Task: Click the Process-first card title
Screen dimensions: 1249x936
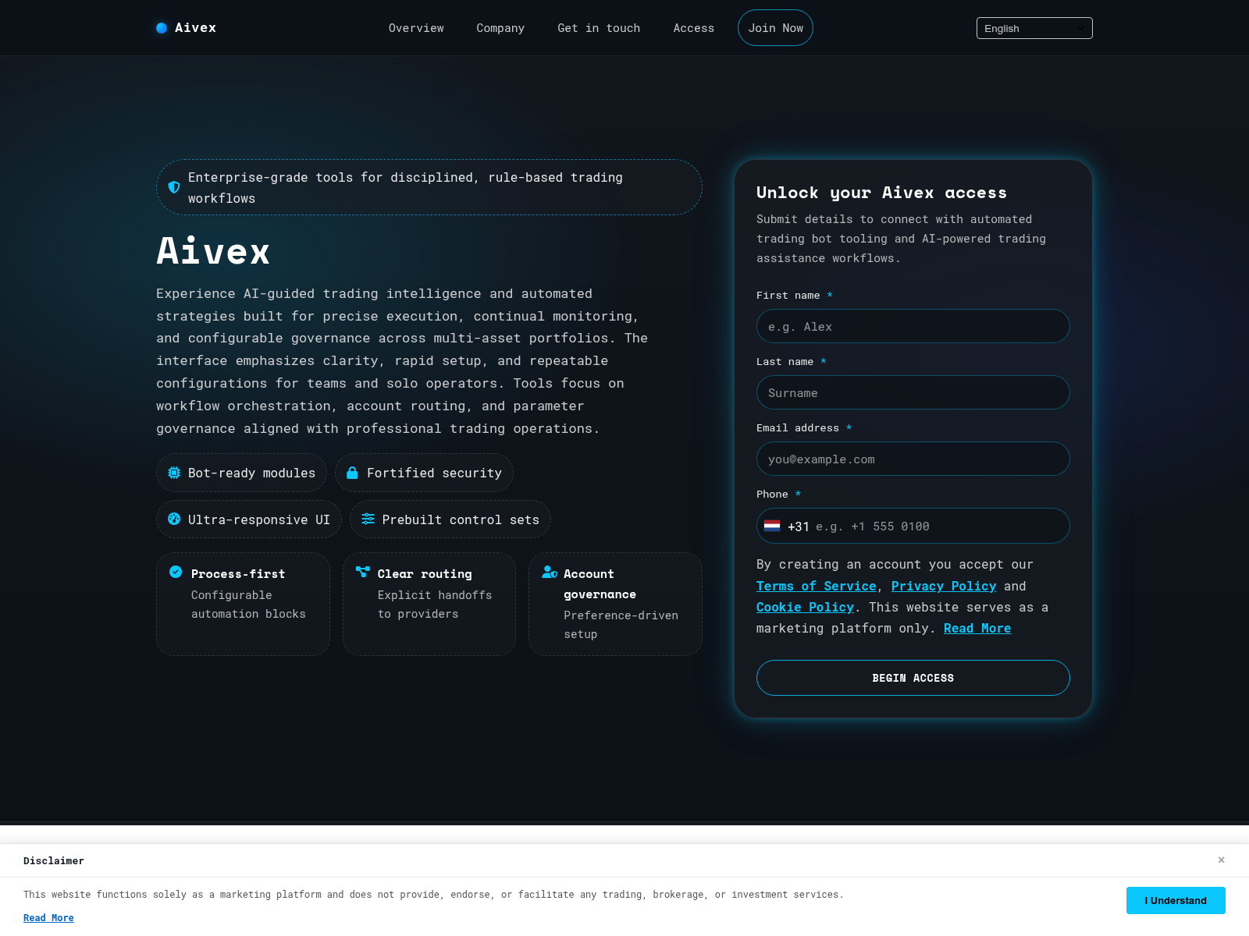Action: [238, 573]
